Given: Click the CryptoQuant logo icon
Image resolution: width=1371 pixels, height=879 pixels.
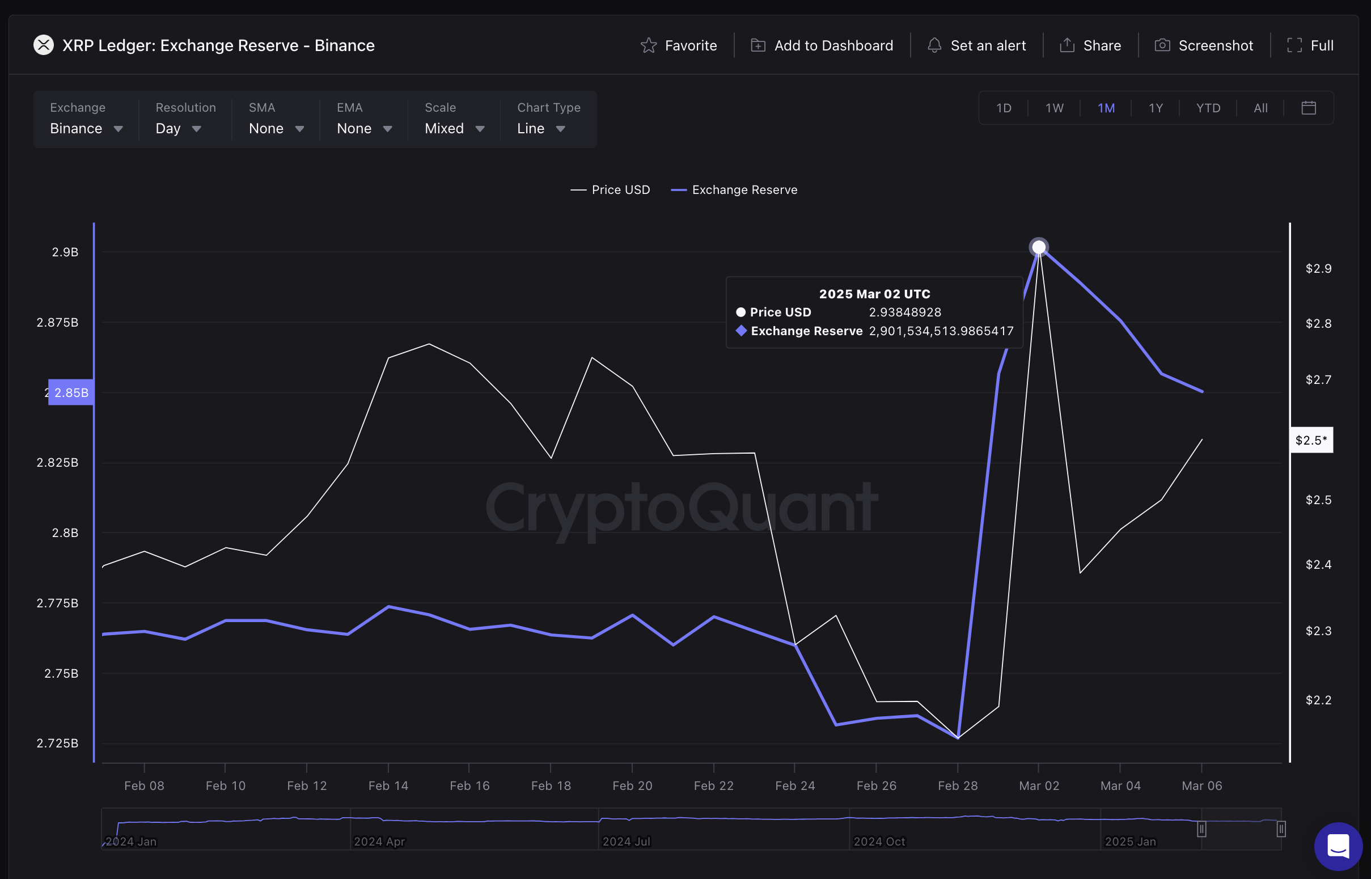Looking at the screenshot, I should (683, 500).
